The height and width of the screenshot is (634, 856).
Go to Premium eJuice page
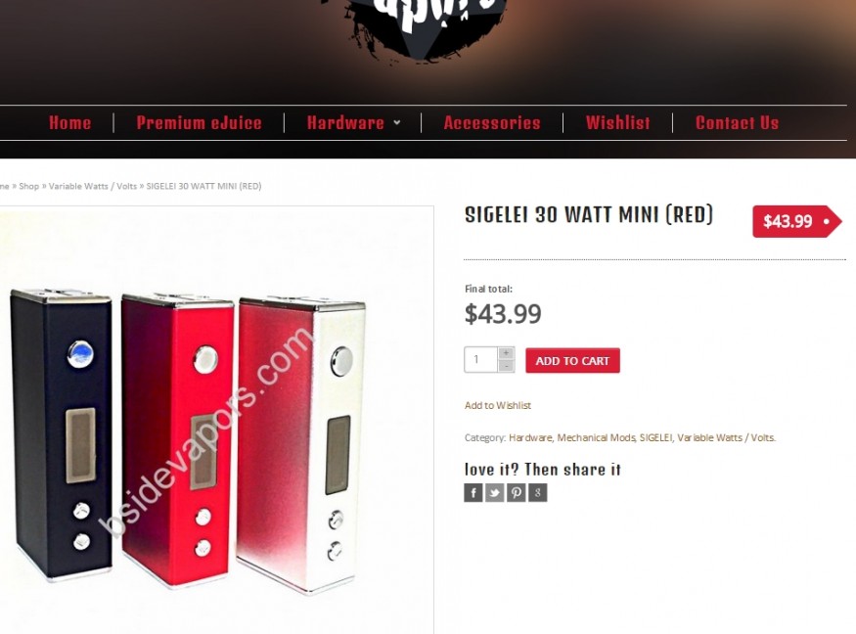(200, 122)
